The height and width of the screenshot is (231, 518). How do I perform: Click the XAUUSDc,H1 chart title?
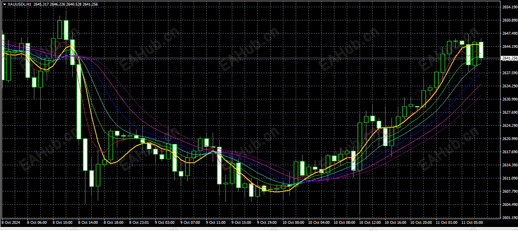[x=20, y=4]
